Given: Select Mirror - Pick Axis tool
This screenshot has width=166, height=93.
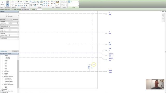Looking at the screenshot, I should coord(38,2).
